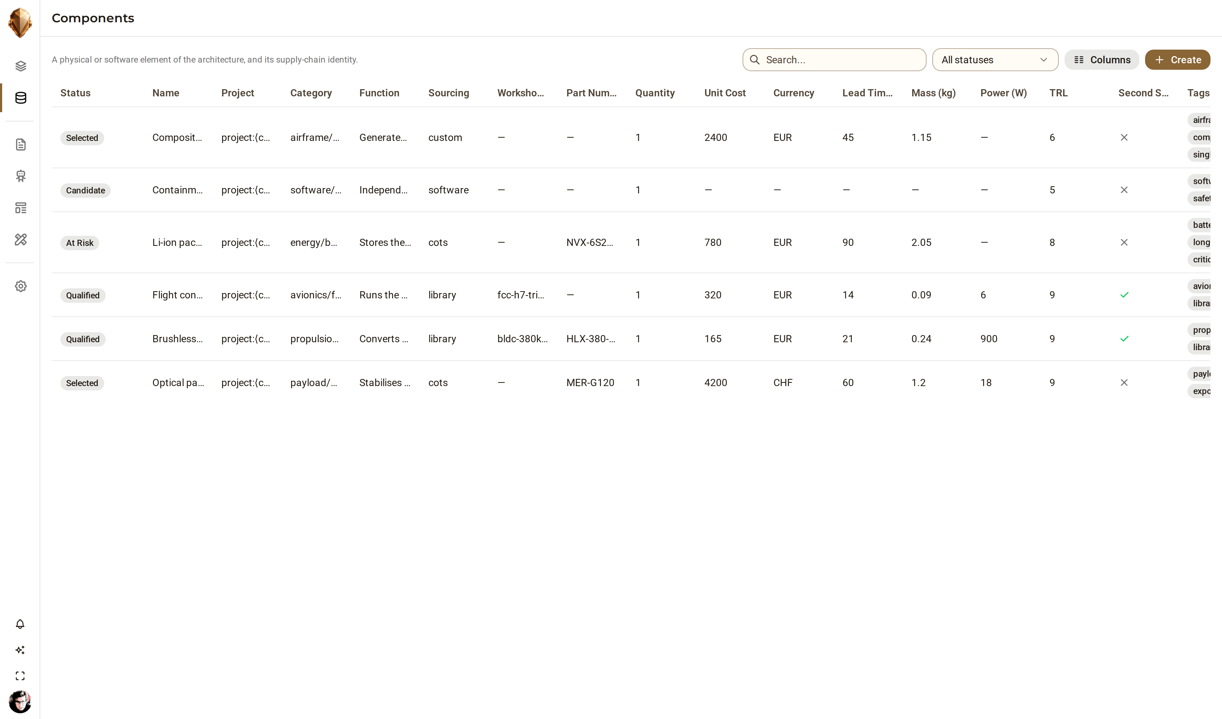Open the robot agent sidebar icon
Screen dimensions: 1222x719
pos(20,176)
